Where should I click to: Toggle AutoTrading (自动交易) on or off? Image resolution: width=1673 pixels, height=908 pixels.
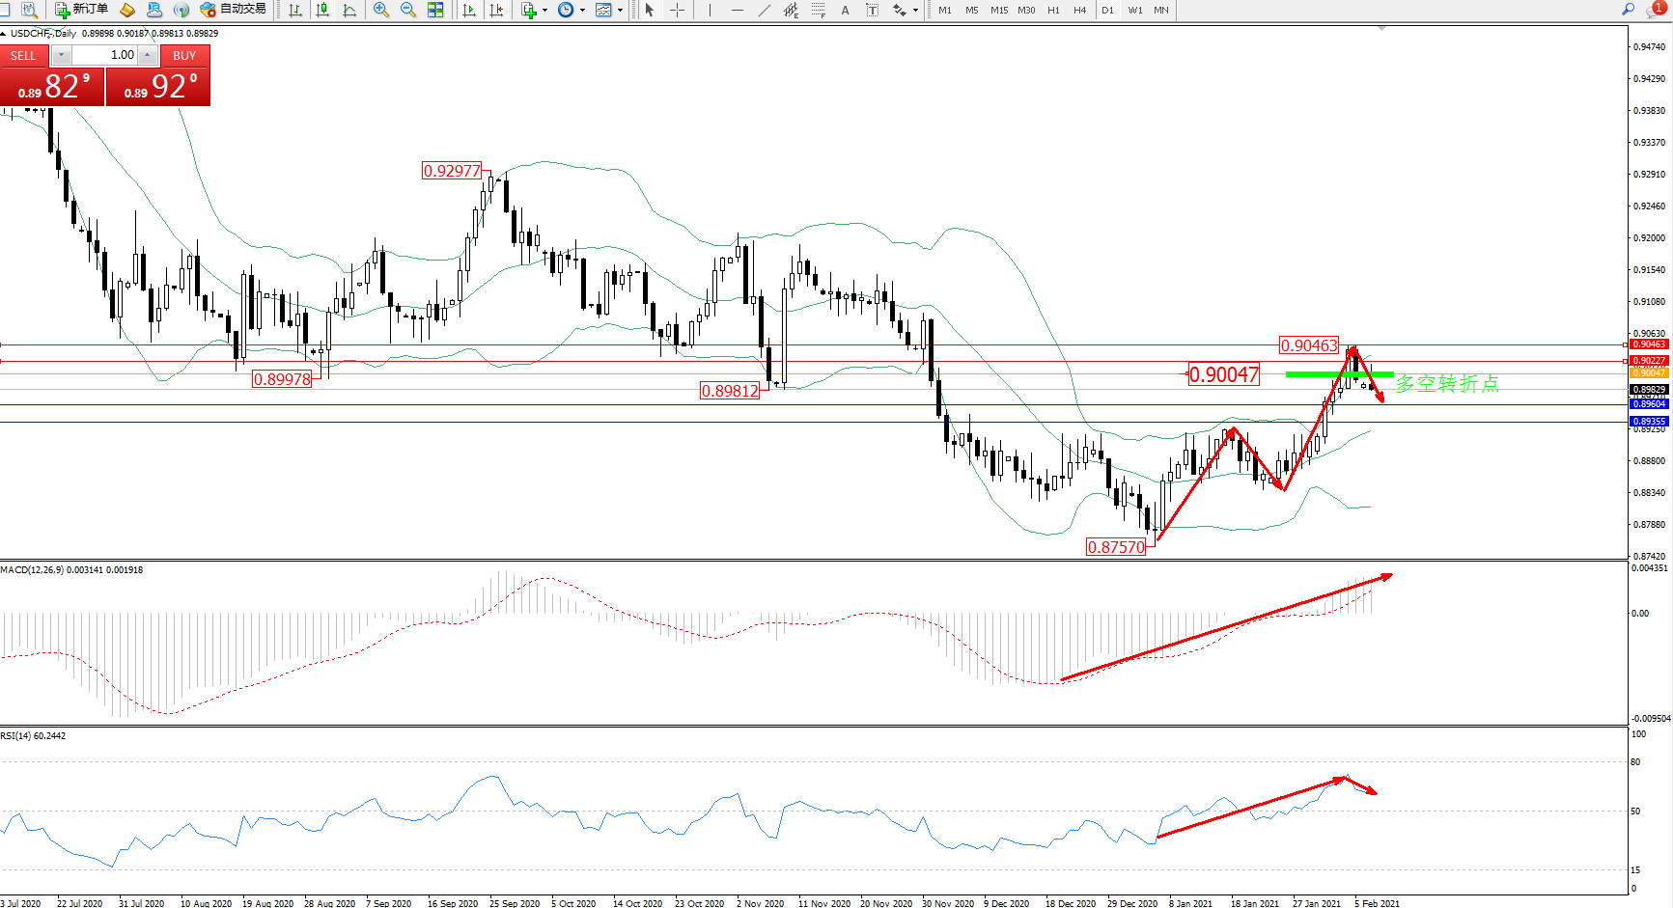(233, 10)
